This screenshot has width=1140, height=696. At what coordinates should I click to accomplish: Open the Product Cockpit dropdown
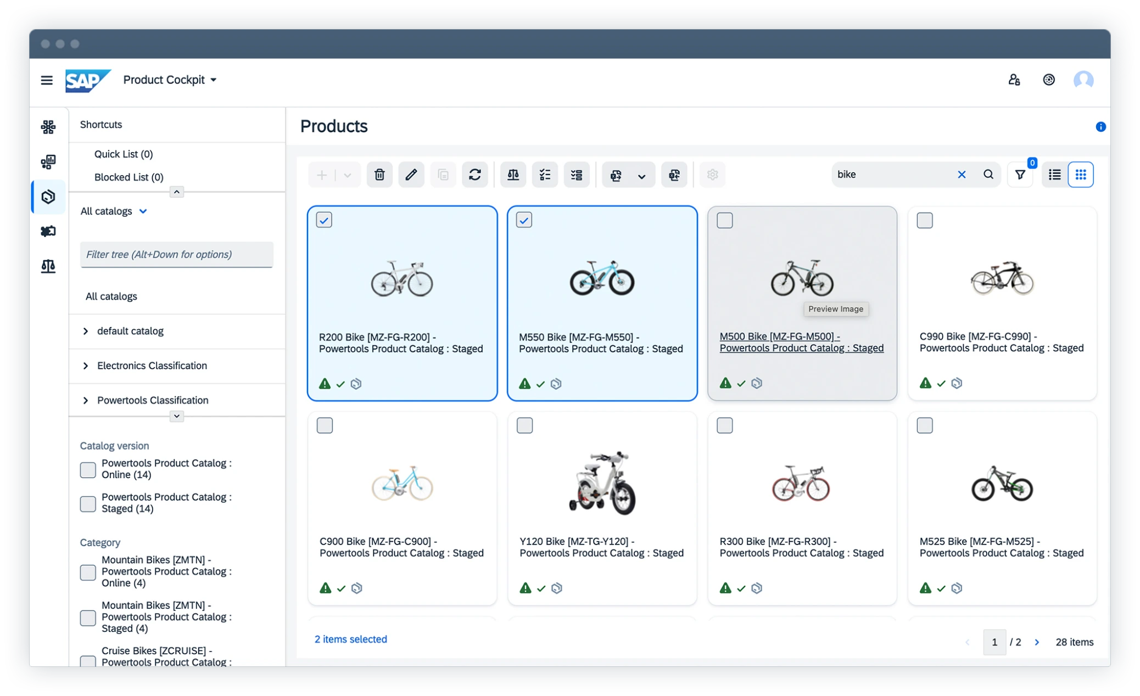tap(170, 80)
